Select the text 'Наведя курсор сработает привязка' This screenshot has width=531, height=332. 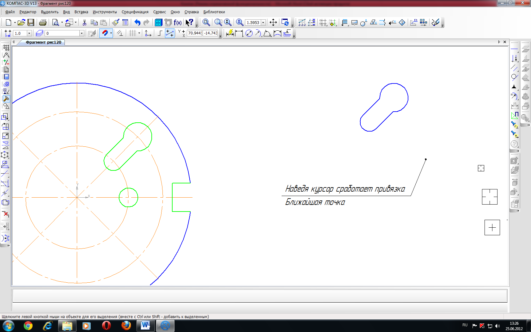coord(345,189)
